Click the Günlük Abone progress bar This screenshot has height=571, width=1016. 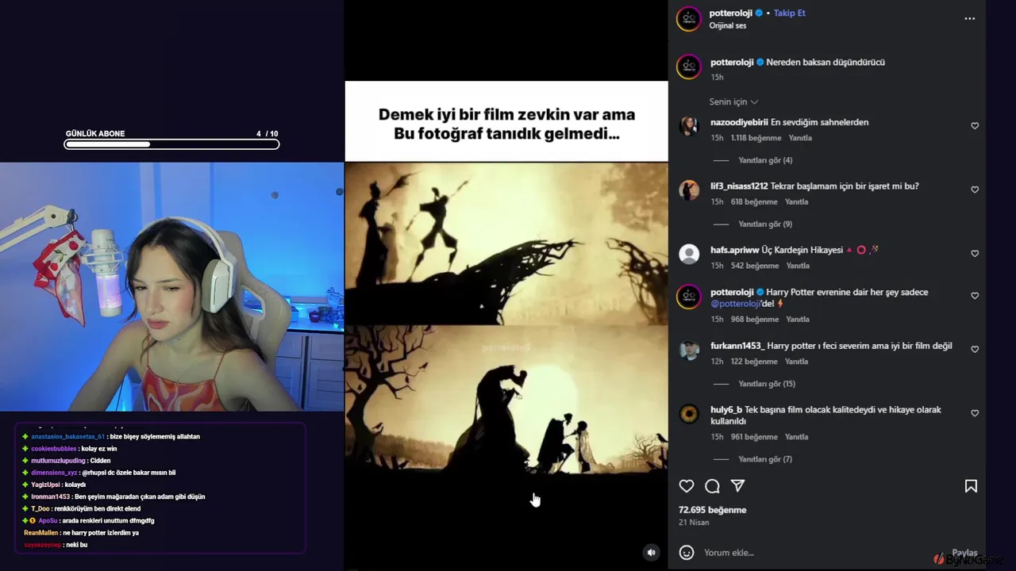[171, 144]
